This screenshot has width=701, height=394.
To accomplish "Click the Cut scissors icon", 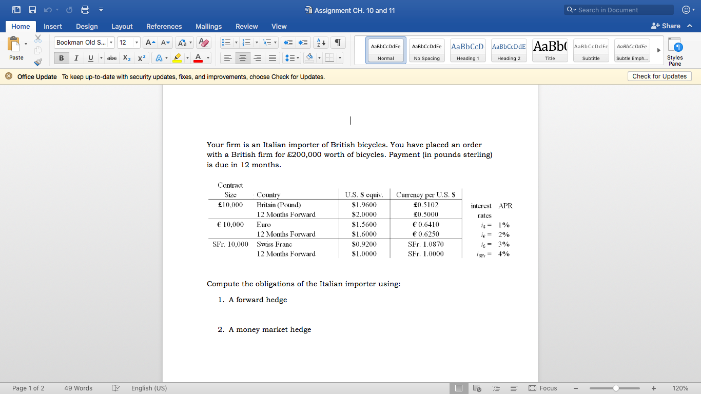I will point(38,39).
